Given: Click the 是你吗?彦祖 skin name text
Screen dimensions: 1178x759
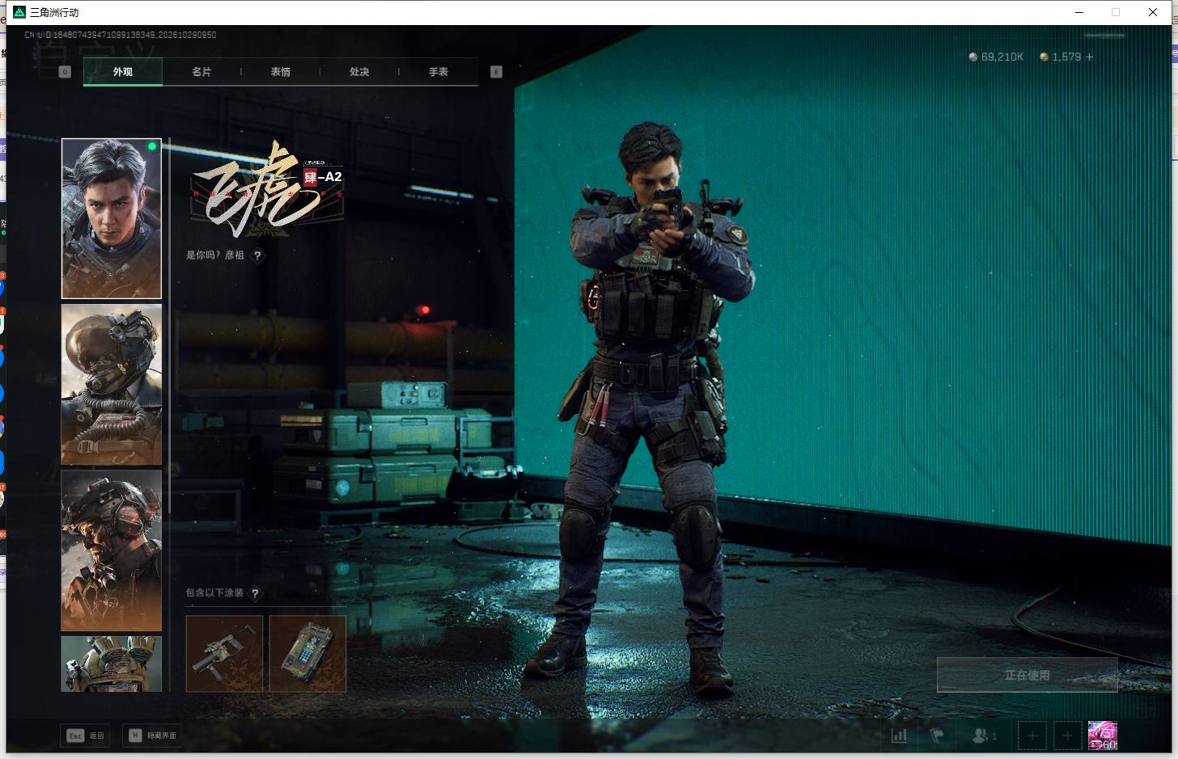Looking at the screenshot, I should (215, 255).
